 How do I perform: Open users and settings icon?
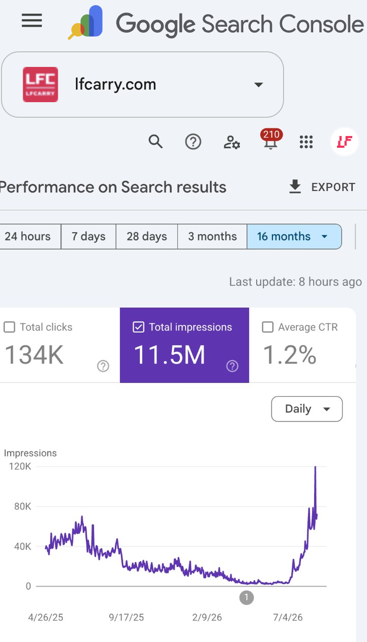point(232,142)
